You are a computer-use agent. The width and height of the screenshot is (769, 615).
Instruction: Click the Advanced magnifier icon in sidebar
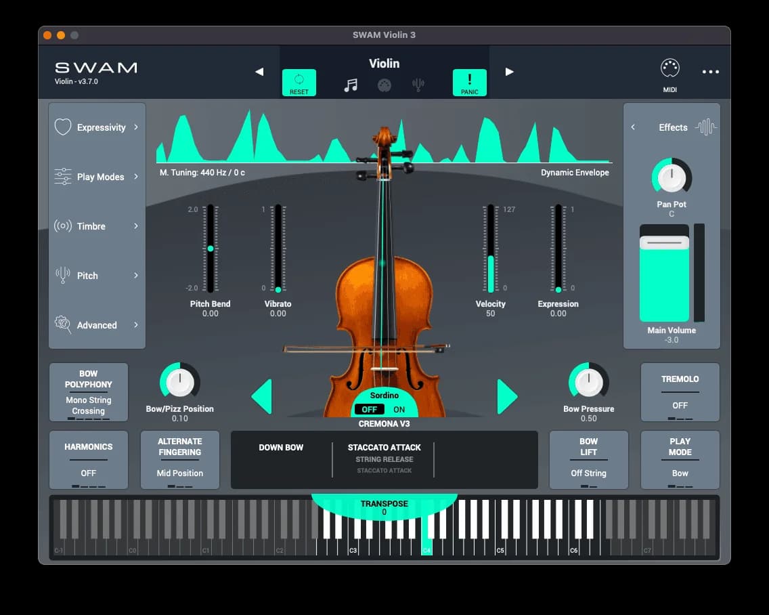pyautogui.click(x=62, y=325)
